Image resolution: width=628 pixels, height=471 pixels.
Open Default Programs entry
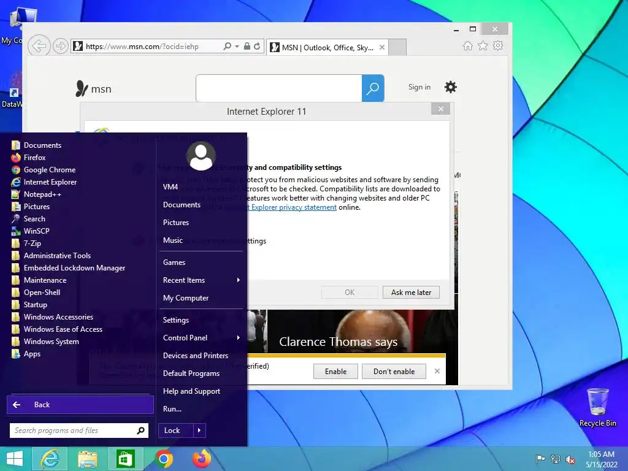point(191,373)
